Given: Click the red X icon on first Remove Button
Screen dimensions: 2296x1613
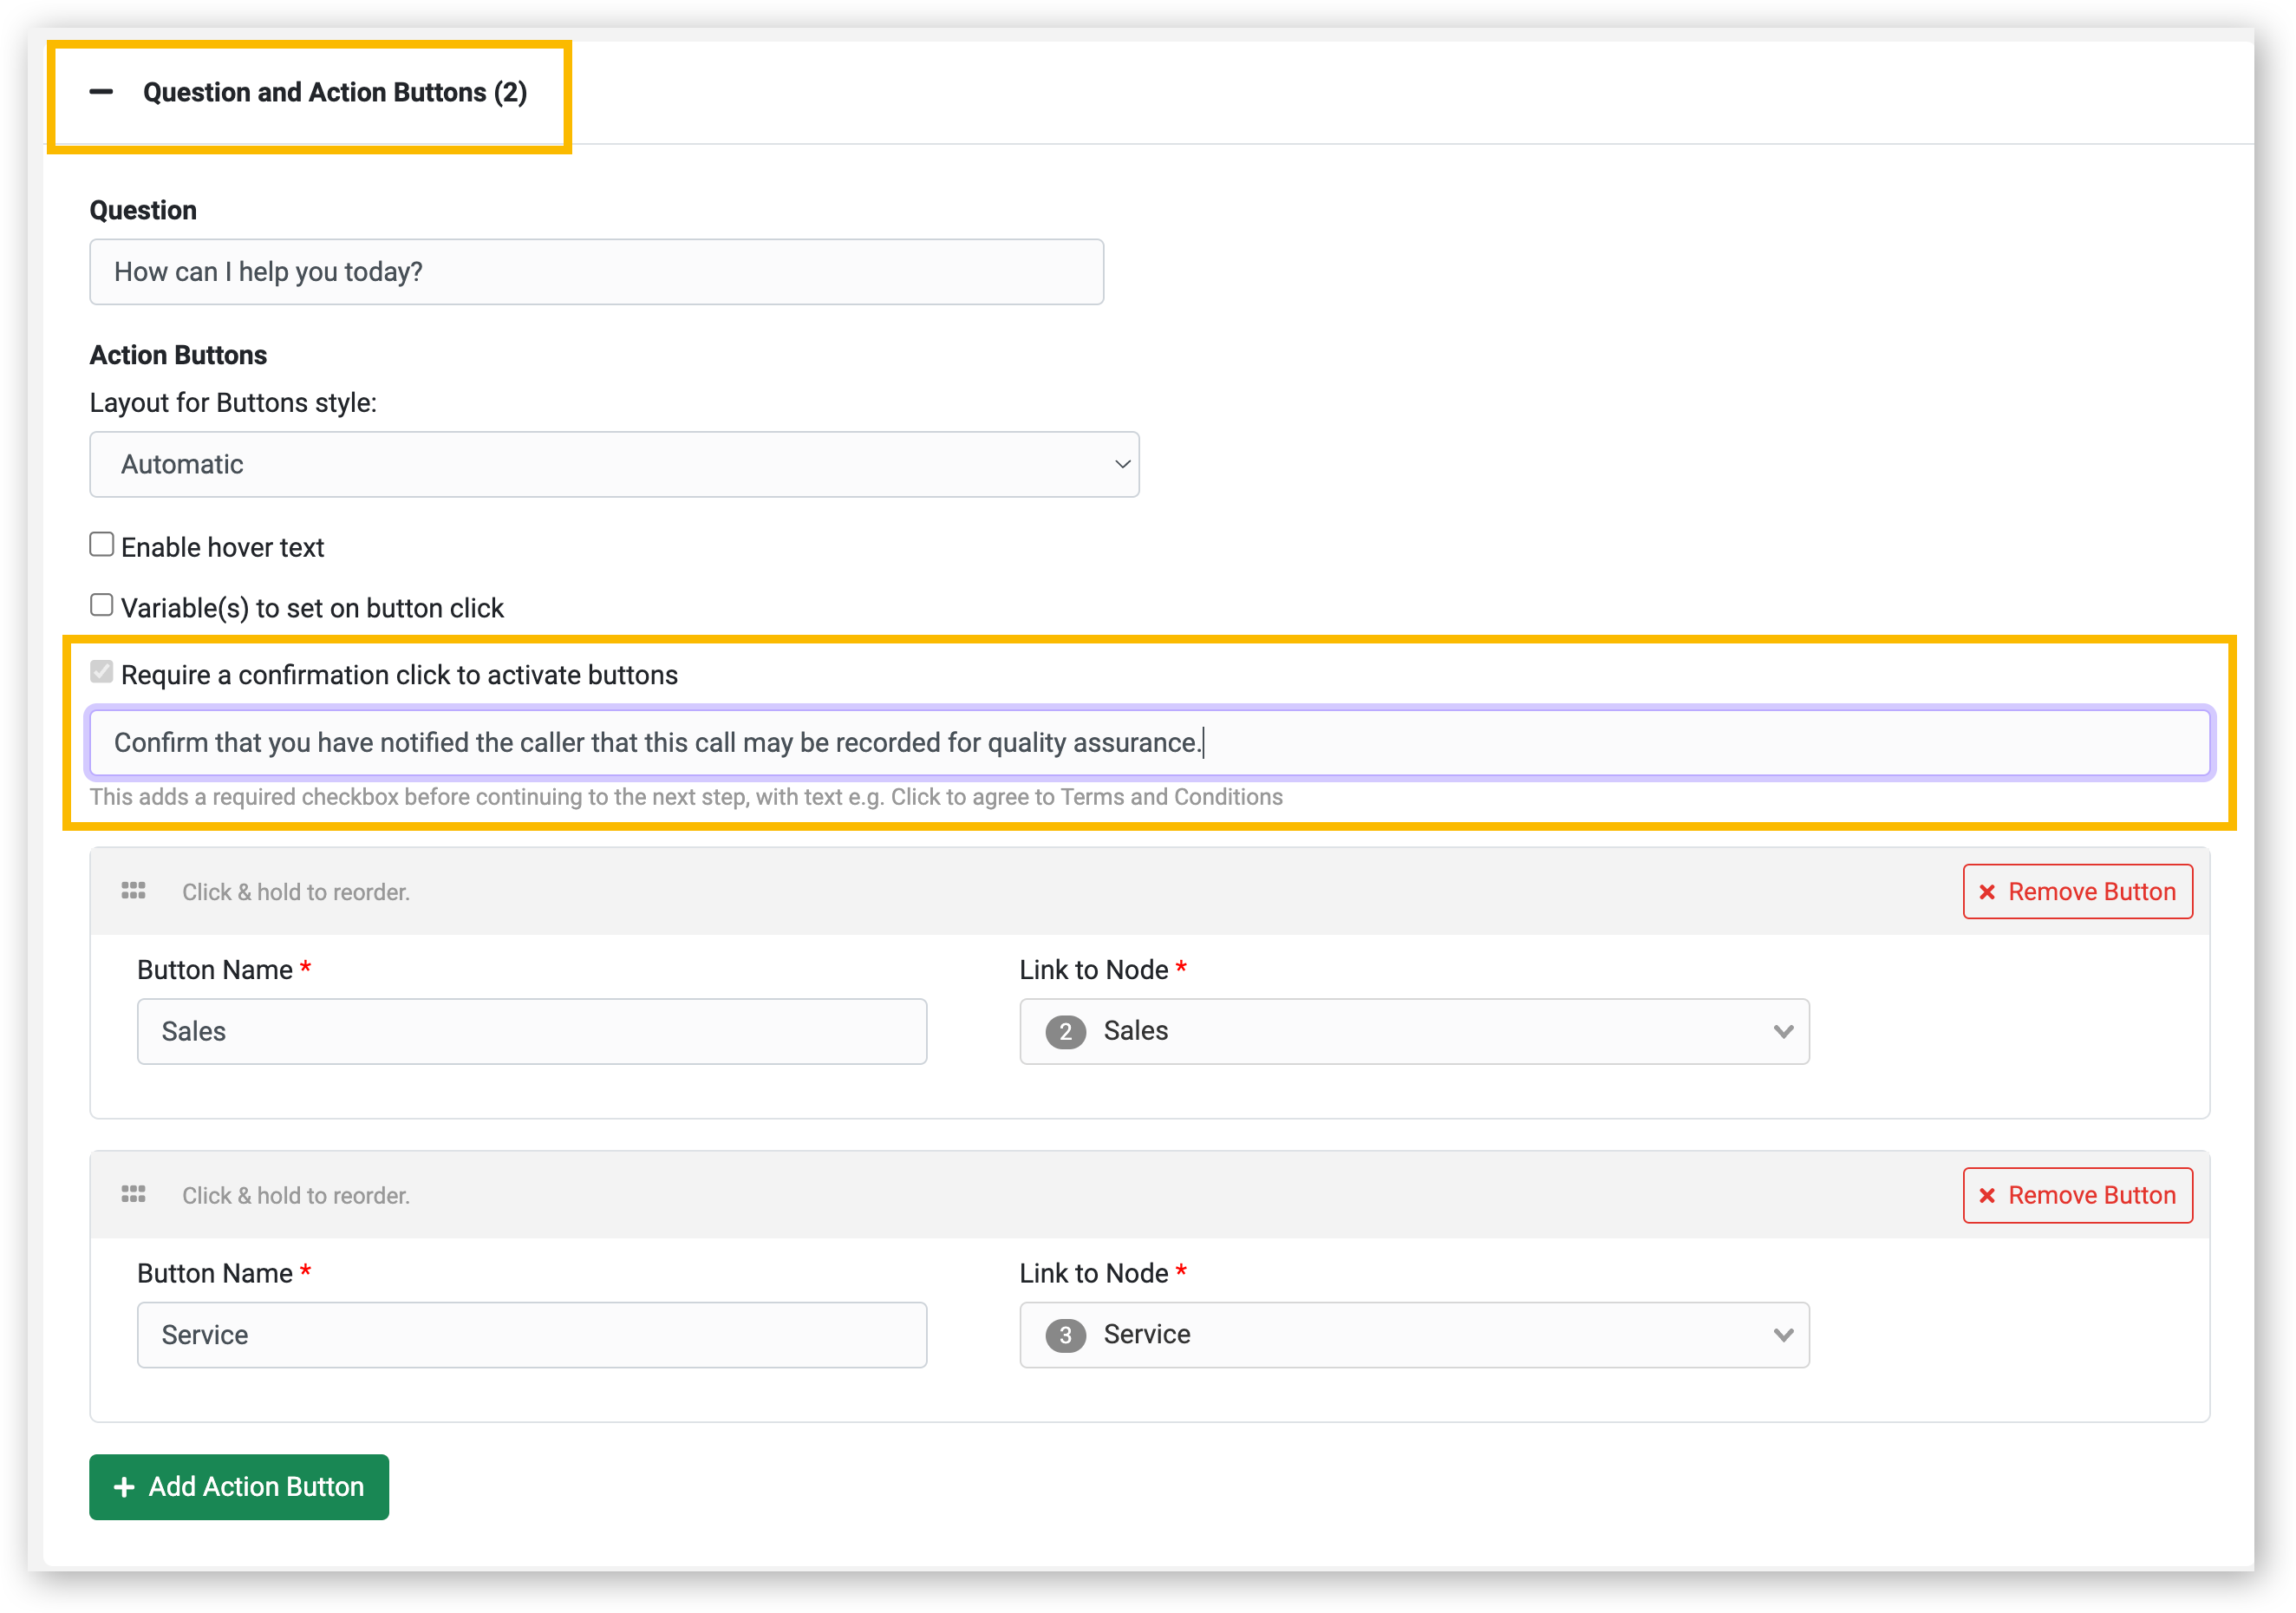Looking at the screenshot, I should click(1987, 892).
